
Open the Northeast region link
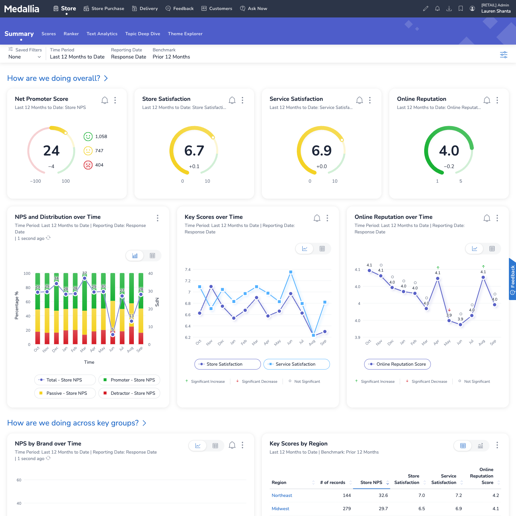point(282,495)
